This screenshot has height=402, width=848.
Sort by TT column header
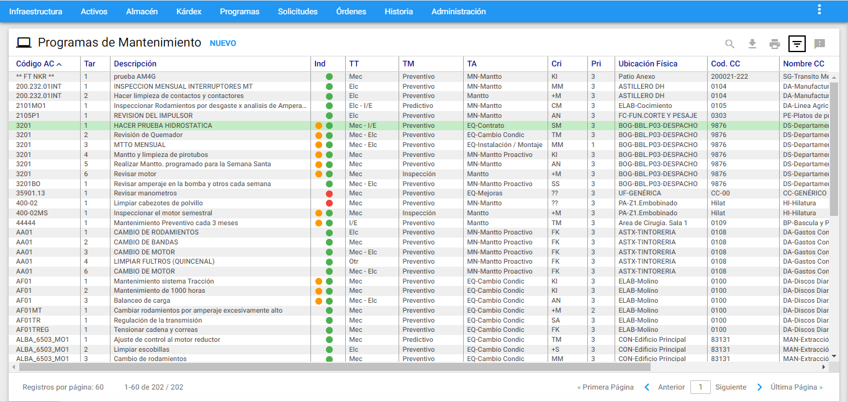354,64
